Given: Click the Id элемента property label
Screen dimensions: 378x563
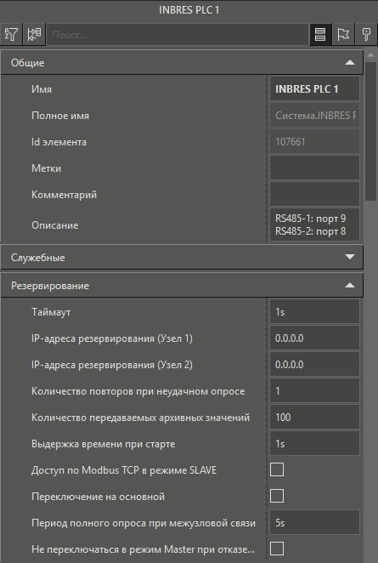Looking at the screenshot, I should [59, 142].
